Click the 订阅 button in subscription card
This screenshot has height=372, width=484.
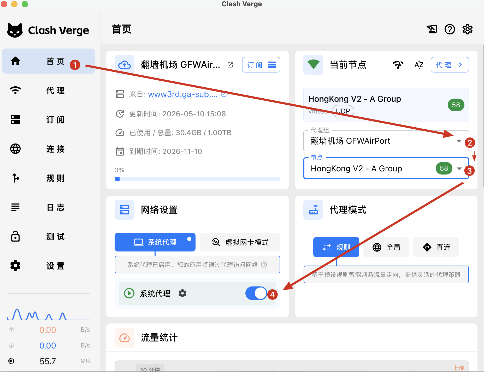(x=261, y=65)
